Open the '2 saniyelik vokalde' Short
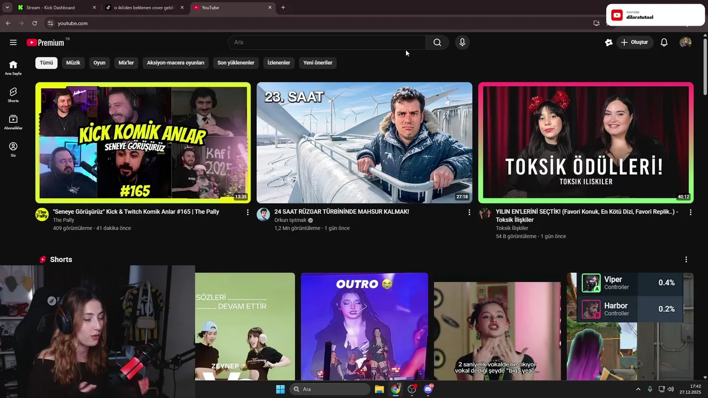The height and width of the screenshot is (398, 708). point(497,331)
